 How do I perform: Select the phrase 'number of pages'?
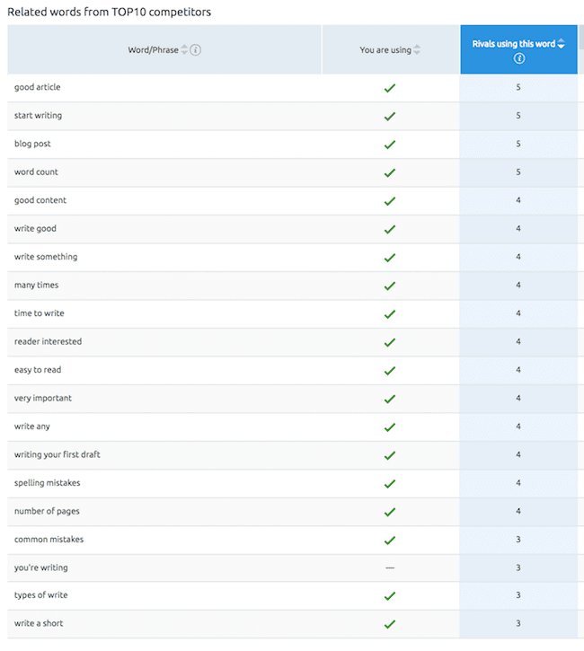[47, 511]
